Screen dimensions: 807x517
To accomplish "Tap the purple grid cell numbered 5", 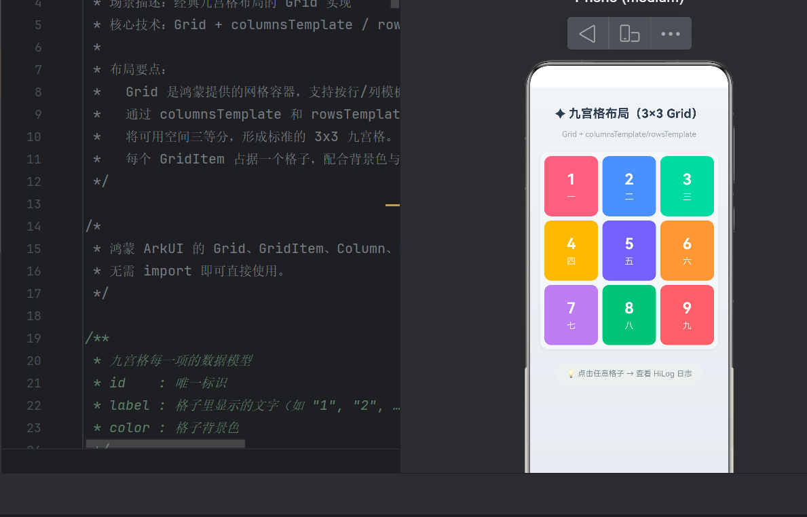I will (629, 250).
